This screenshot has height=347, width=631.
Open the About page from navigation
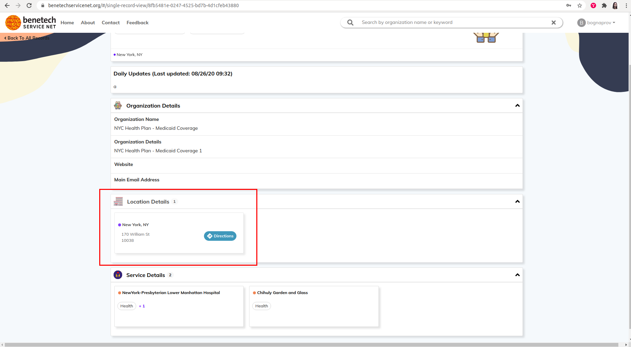[x=88, y=23]
